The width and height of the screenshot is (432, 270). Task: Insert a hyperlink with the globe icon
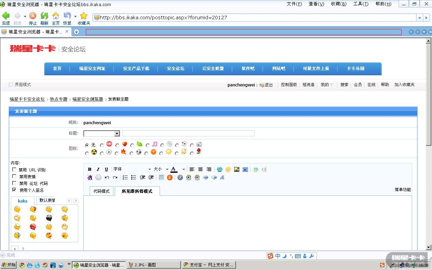[220, 169]
